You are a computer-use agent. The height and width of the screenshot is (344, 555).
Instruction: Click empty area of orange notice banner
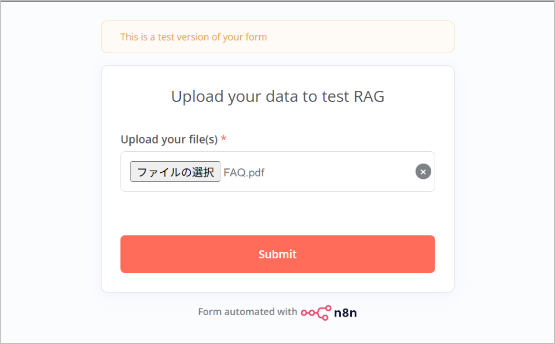(361, 37)
